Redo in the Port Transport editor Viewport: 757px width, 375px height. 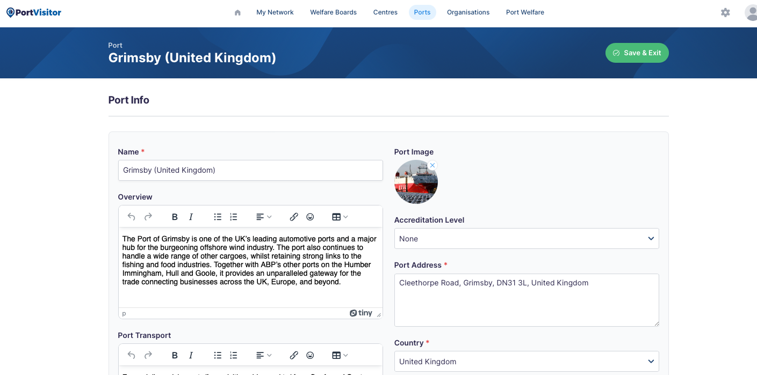148,355
